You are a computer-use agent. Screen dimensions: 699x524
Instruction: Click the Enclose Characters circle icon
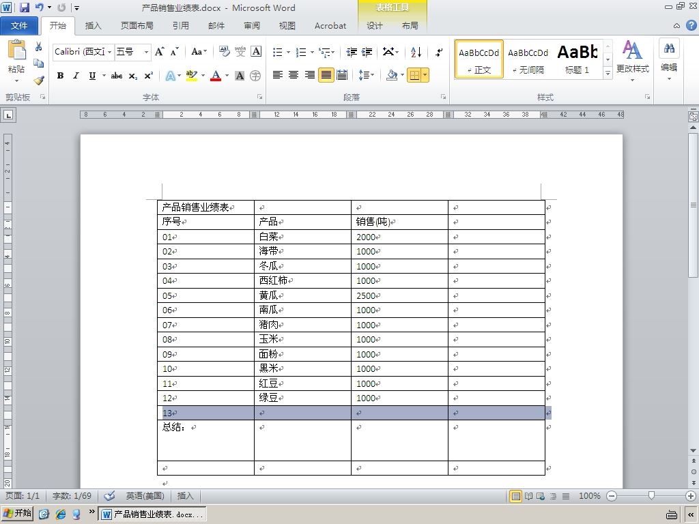255,76
